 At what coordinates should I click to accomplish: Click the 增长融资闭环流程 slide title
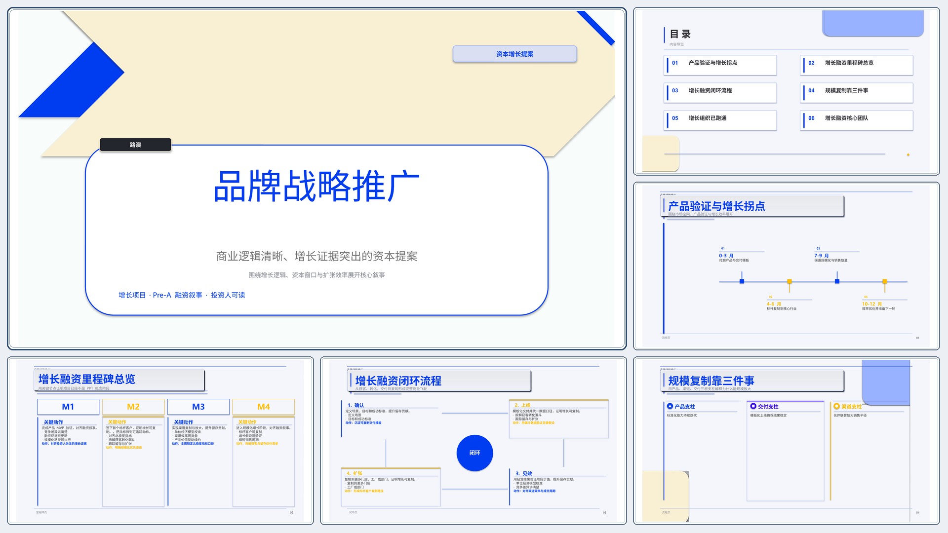[x=398, y=381]
